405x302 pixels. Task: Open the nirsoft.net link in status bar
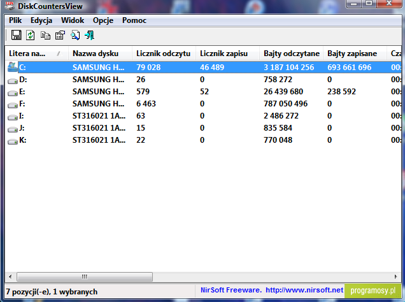pyautogui.click(x=304, y=290)
